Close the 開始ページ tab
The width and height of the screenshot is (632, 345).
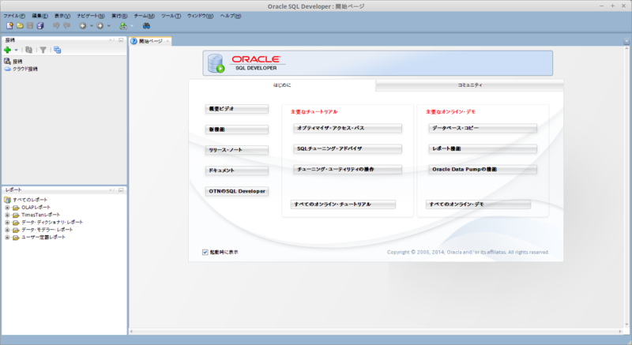pyautogui.click(x=167, y=41)
